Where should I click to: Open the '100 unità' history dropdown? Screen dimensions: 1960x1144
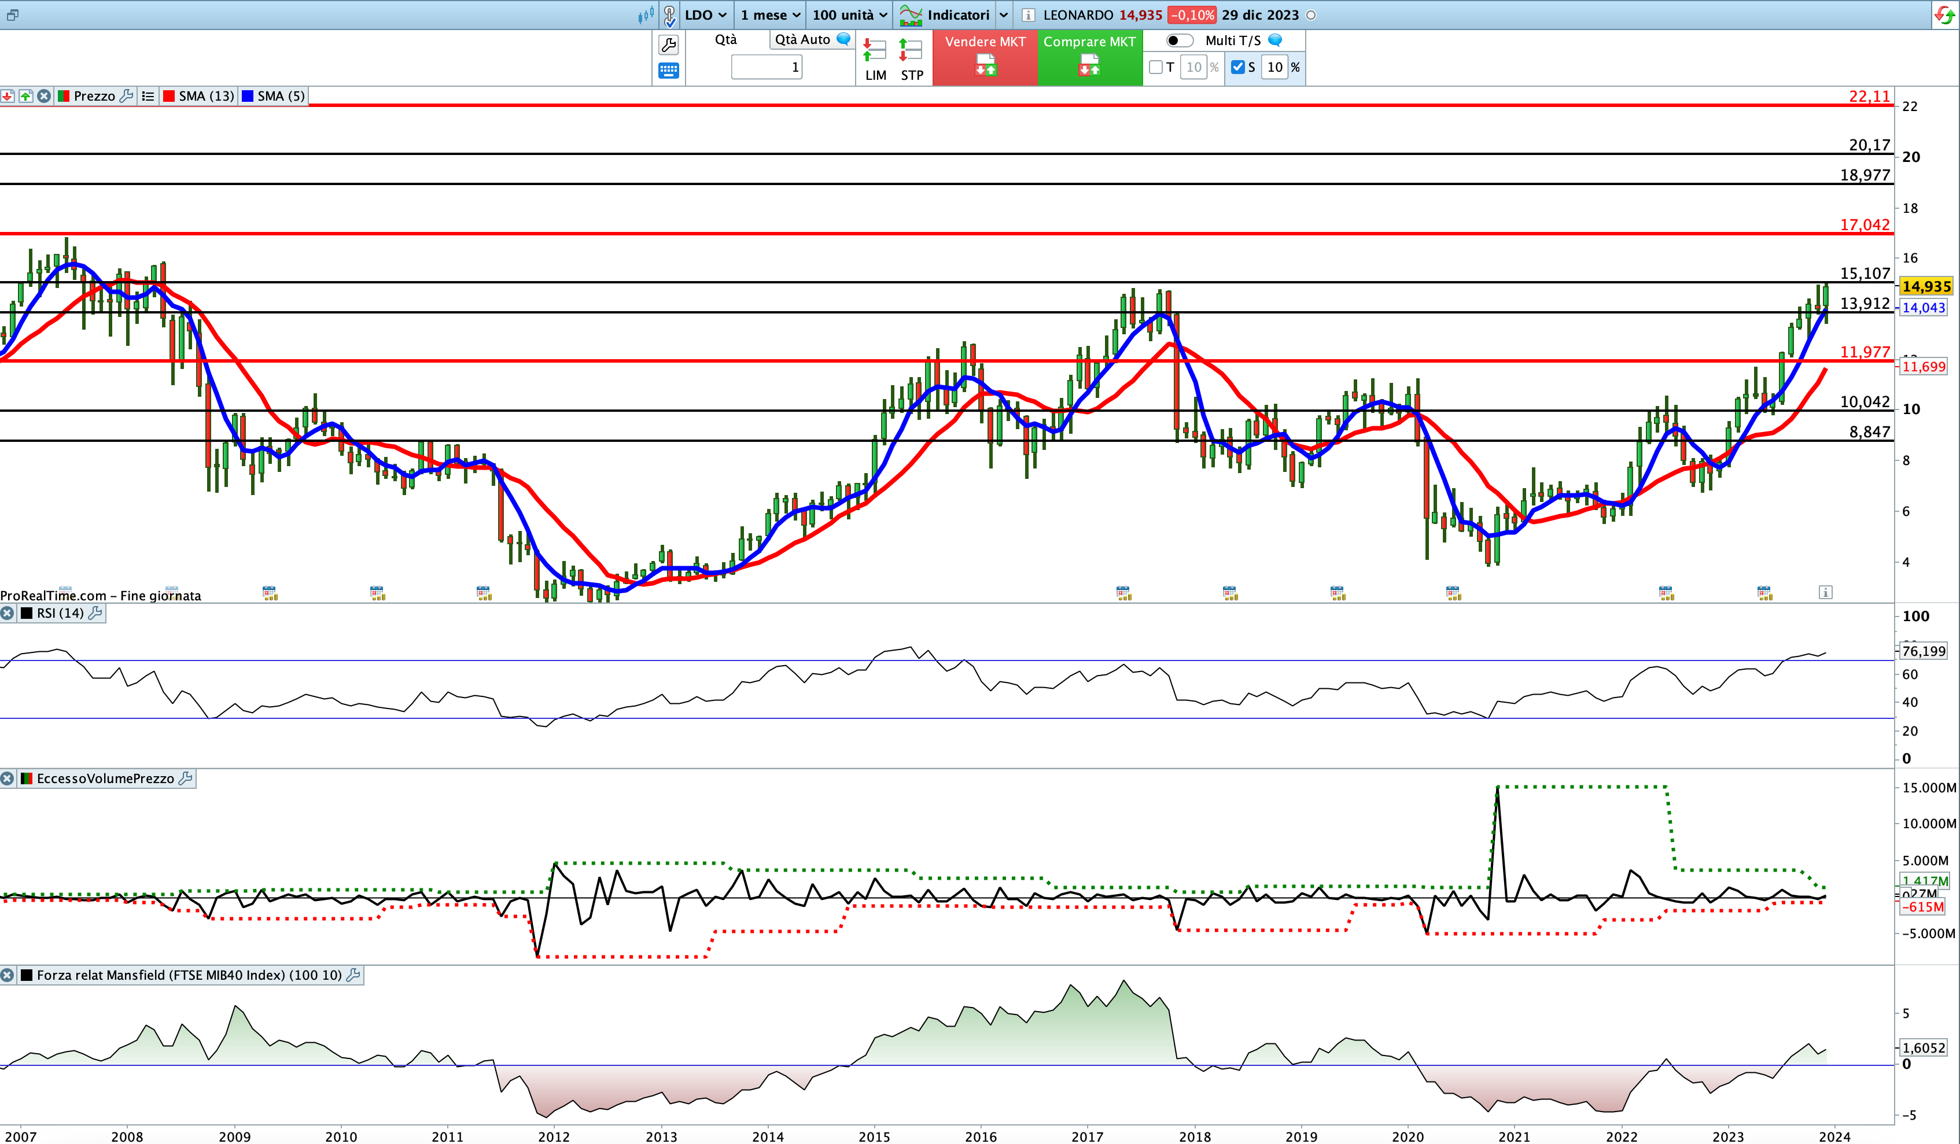coord(849,15)
